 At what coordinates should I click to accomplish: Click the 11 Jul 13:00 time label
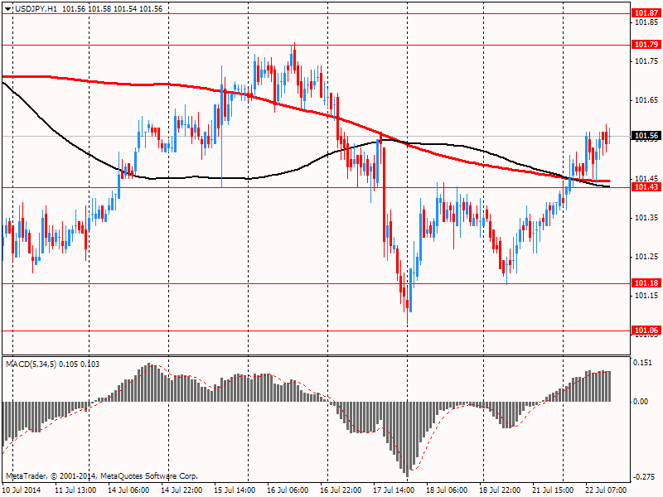[x=75, y=490]
